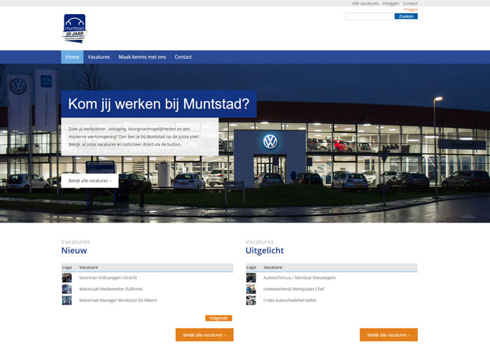Open Wasstraat Manager Muntstad De Meern vacancy
Viewport: 490px width, 355px height.
pos(118,300)
